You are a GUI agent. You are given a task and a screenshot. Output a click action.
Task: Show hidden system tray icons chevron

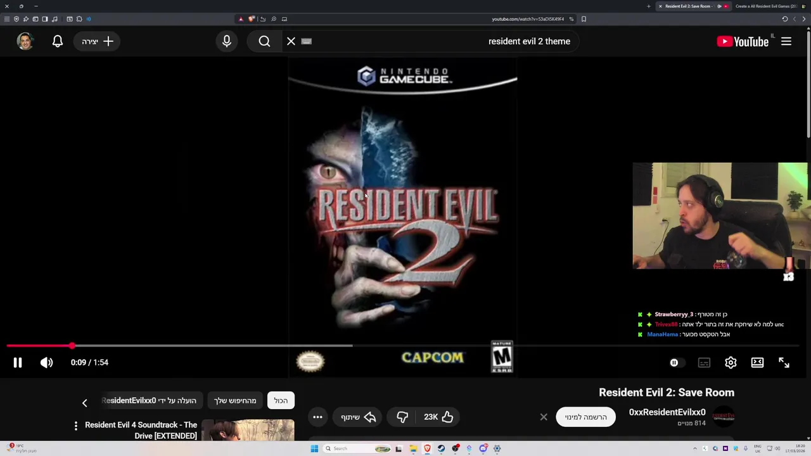click(695, 448)
